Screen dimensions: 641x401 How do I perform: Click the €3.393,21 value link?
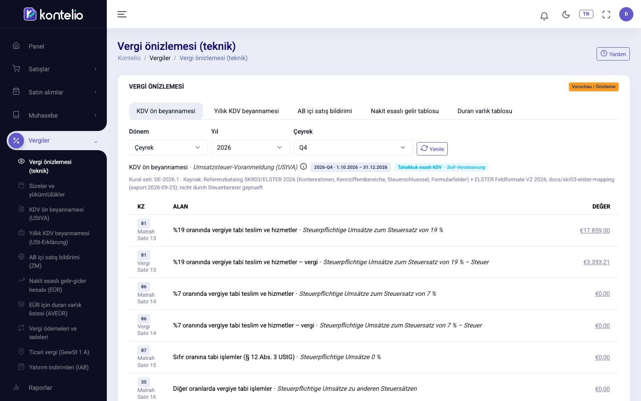pyautogui.click(x=596, y=262)
